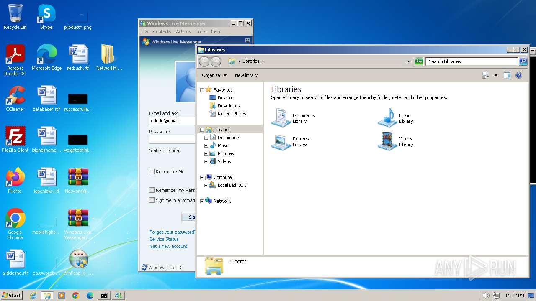Screen dimensions: 536x301
Task: Open Messenger File menu
Action: click(x=144, y=31)
